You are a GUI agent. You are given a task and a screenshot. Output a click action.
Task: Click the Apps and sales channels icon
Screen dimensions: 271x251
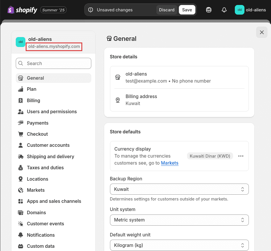[21, 201]
